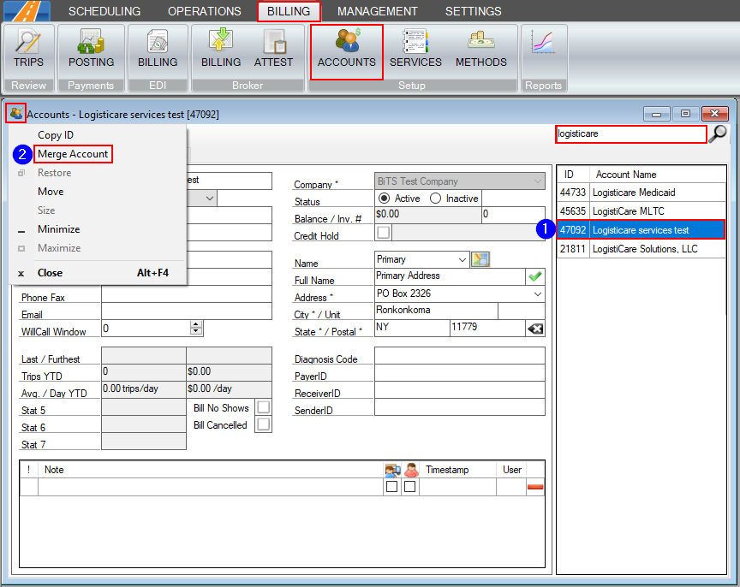This screenshot has height=587, width=740.
Task: Select the Inactive status radio button
Action: (x=436, y=199)
